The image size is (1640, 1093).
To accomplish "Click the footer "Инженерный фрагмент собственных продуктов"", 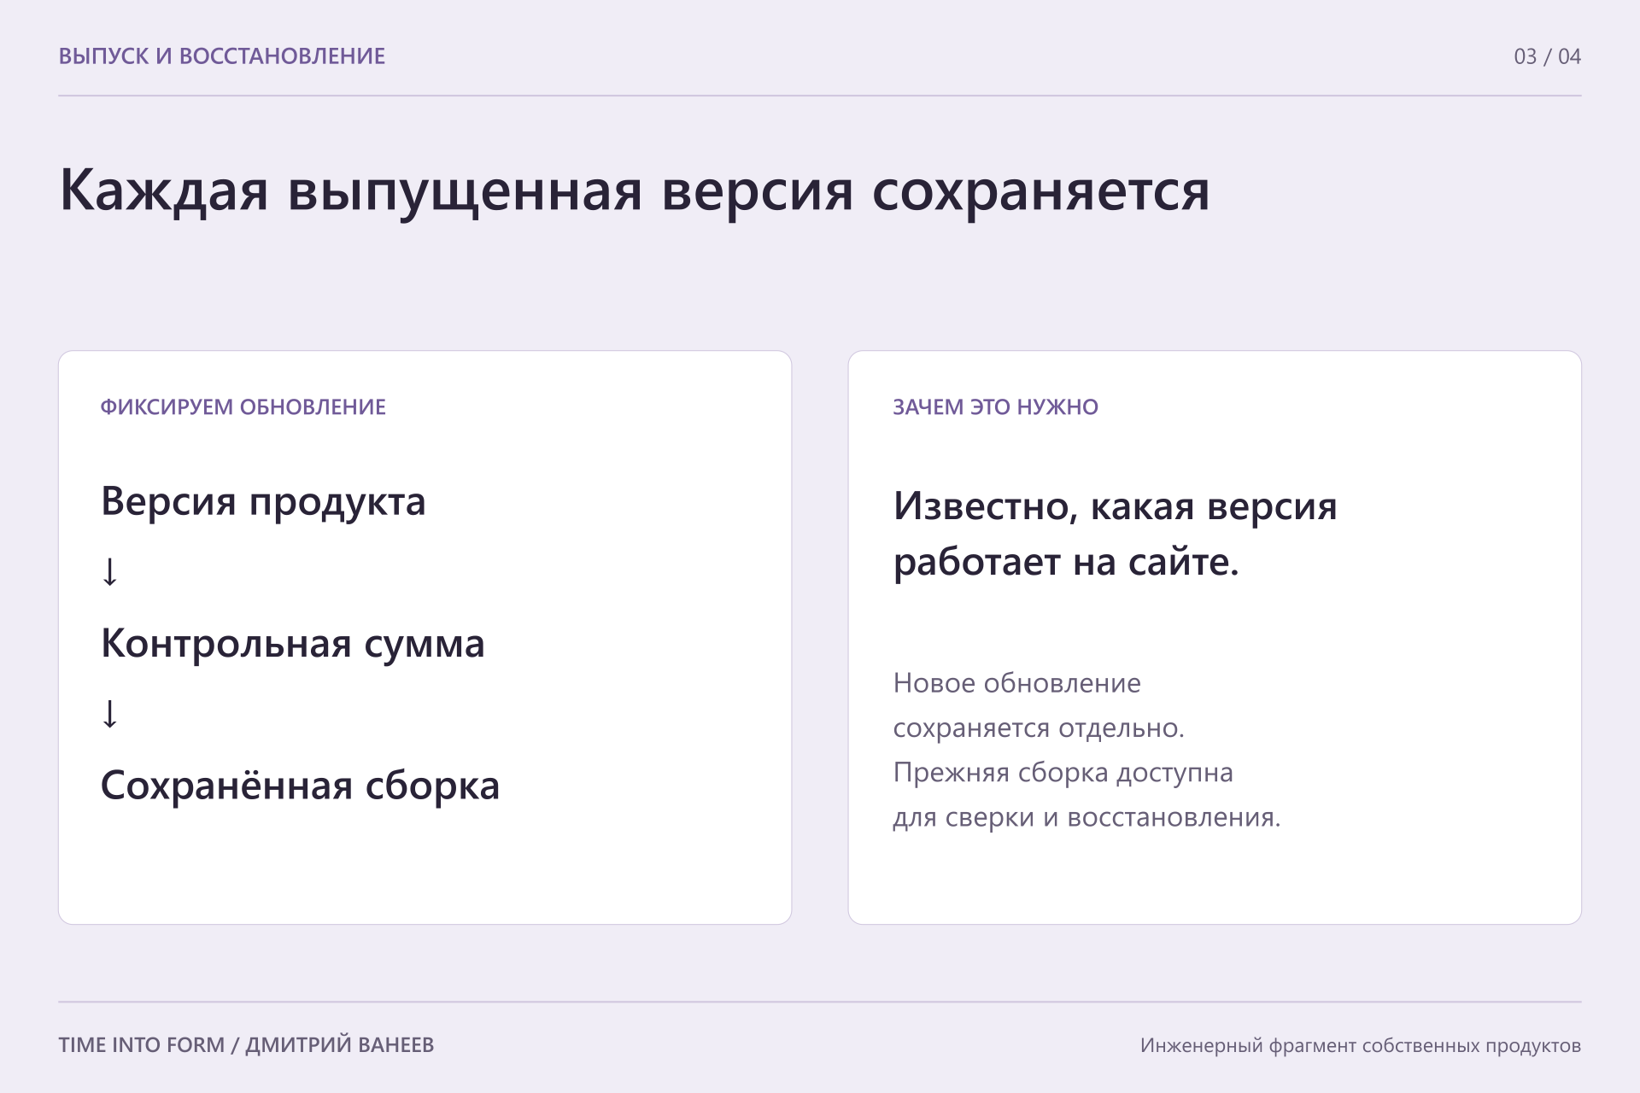I will coord(1361,1046).
